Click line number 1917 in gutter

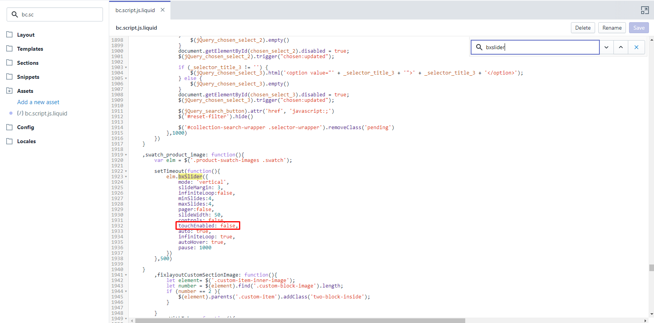pos(117,144)
